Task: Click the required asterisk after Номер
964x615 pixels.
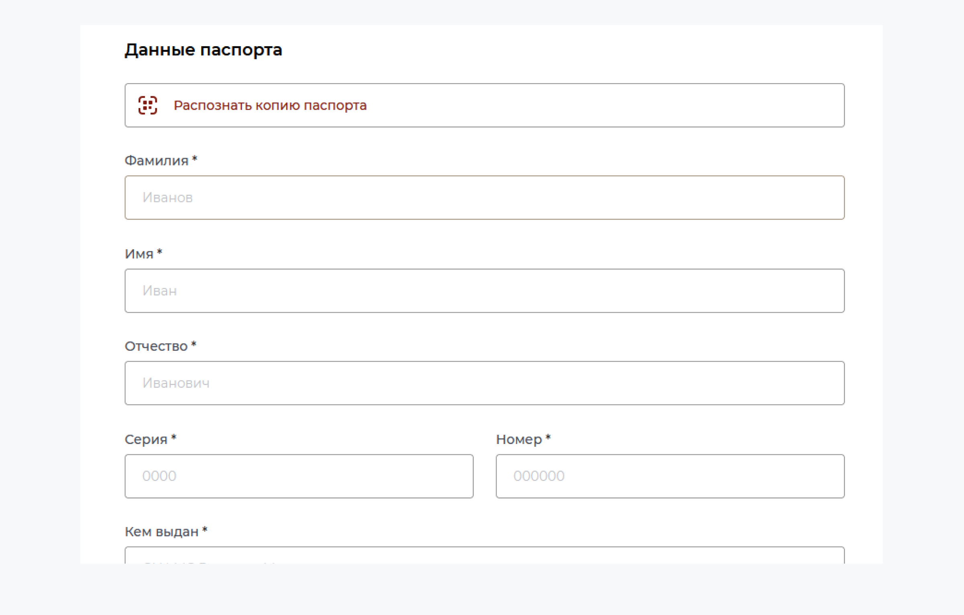Action: click(548, 438)
